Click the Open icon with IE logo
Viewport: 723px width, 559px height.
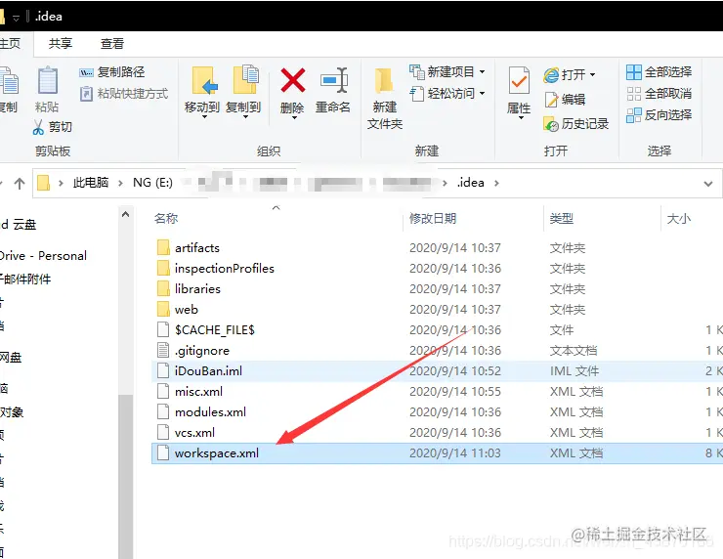[551, 74]
